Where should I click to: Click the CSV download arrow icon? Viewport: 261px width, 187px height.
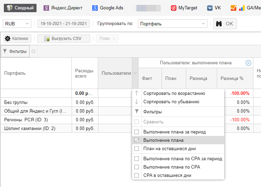coord(47,39)
